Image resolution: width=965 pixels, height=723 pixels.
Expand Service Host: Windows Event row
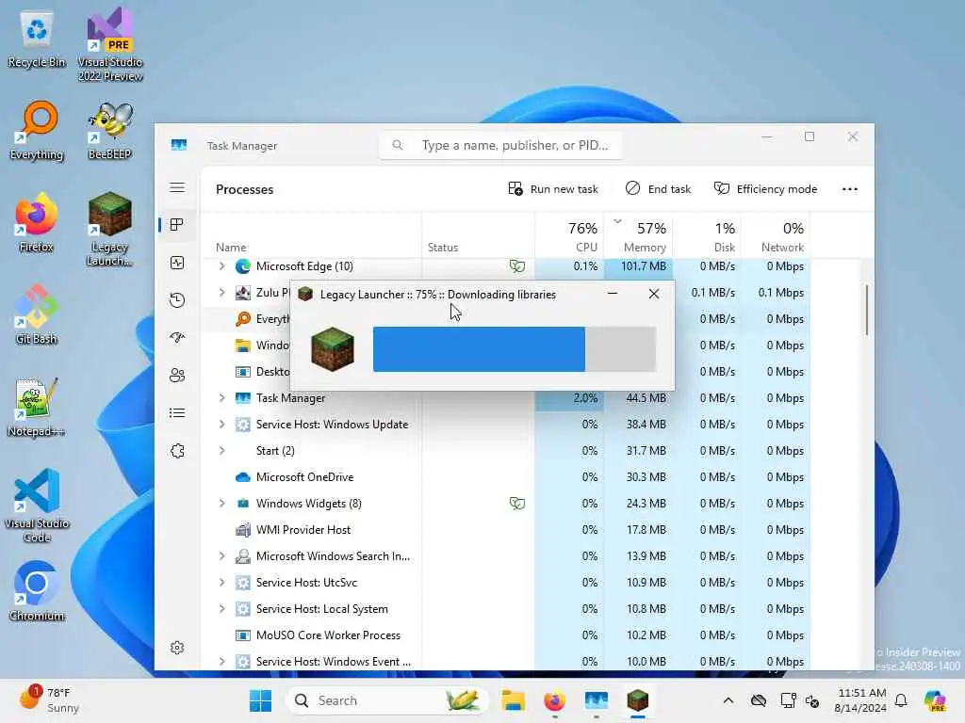(221, 662)
